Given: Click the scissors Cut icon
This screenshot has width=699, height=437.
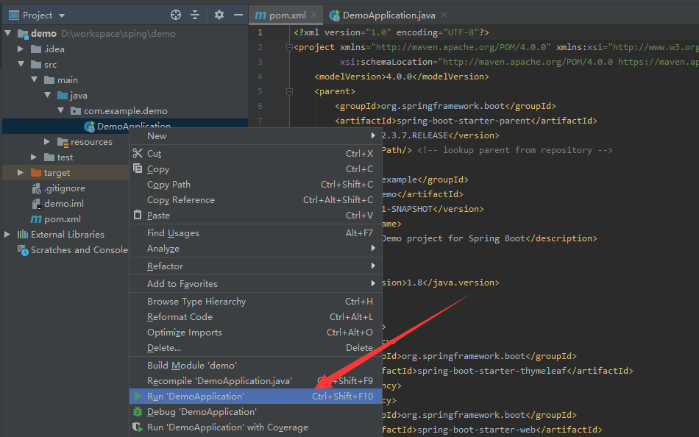Looking at the screenshot, I should click(138, 153).
